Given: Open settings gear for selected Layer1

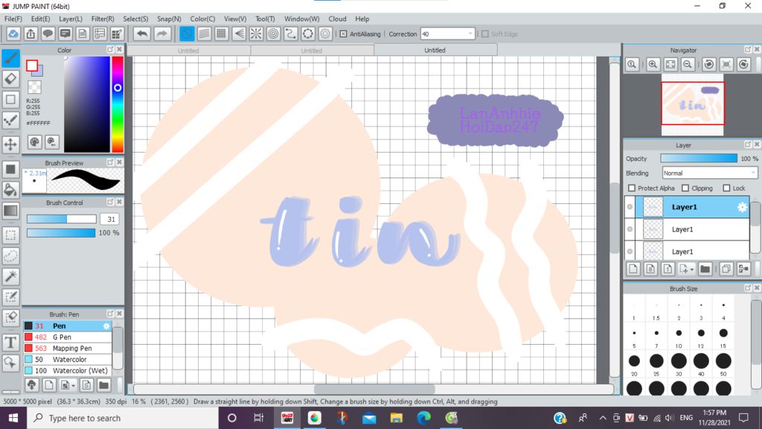Looking at the screenshot, I should pyautogui.click(x=742, y=207).
